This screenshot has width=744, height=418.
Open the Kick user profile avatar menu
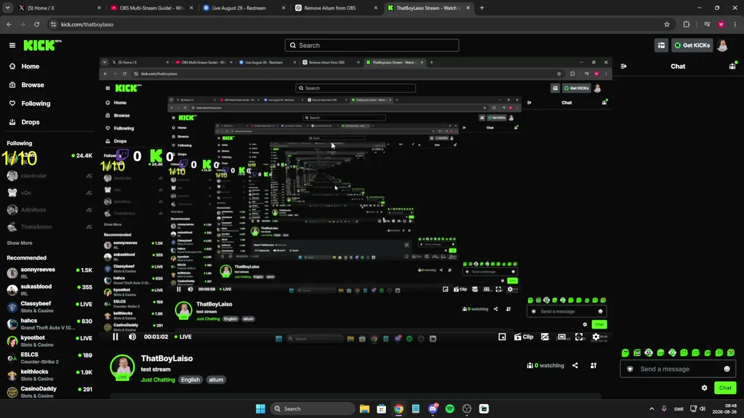pyautogui.click(x=722, y=45)
